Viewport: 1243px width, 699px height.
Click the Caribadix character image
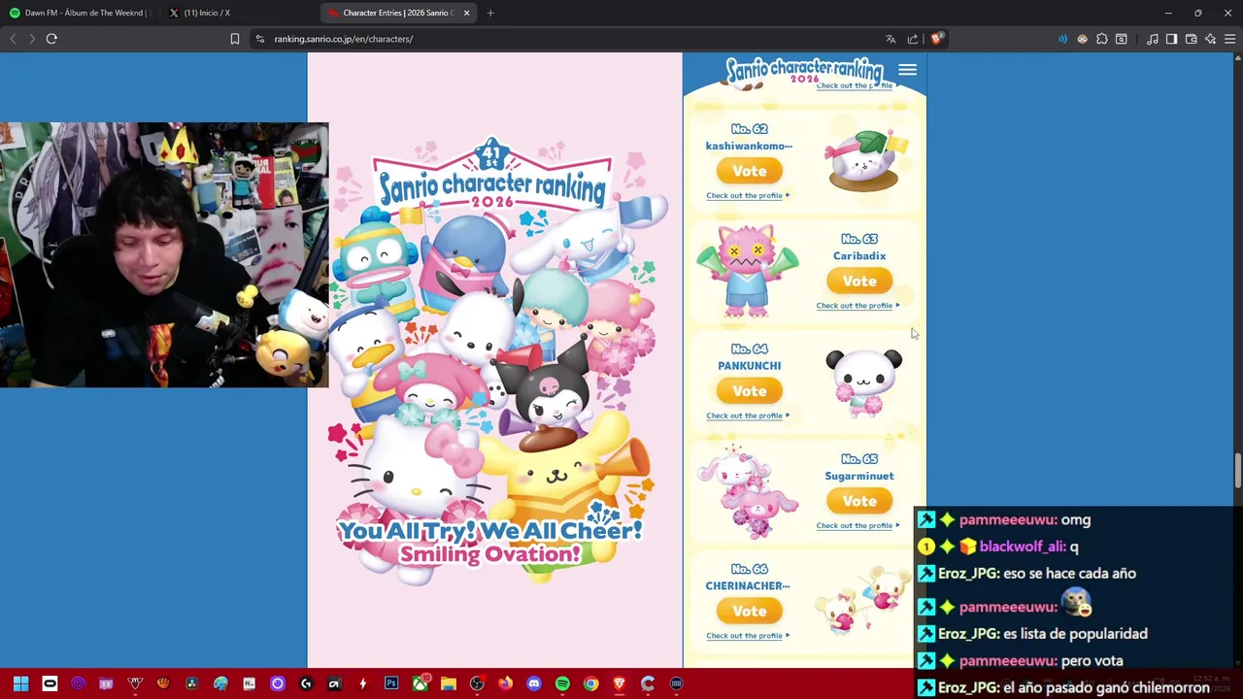[747, 271]
